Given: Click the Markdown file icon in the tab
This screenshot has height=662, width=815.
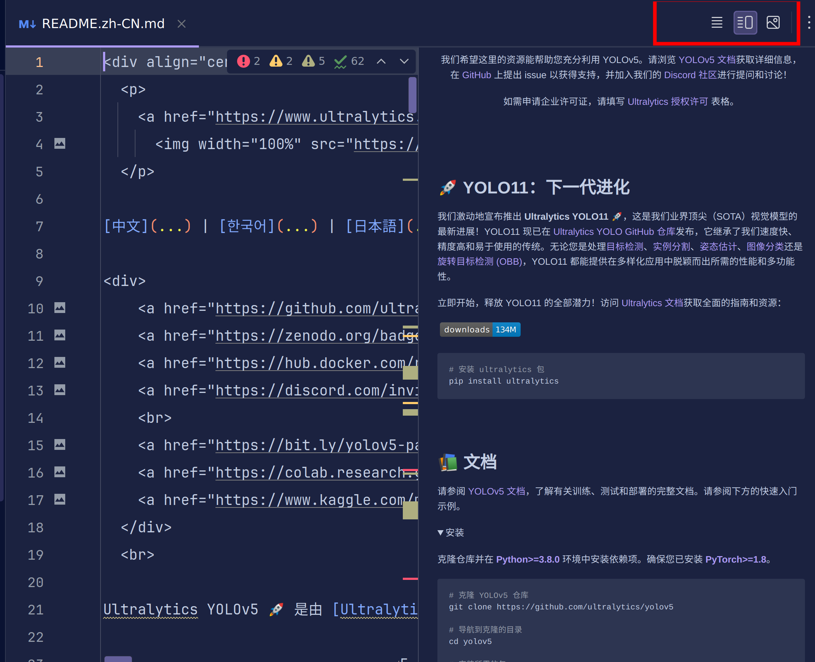Looking at the screenshot, I should click(x=27, y=23).
